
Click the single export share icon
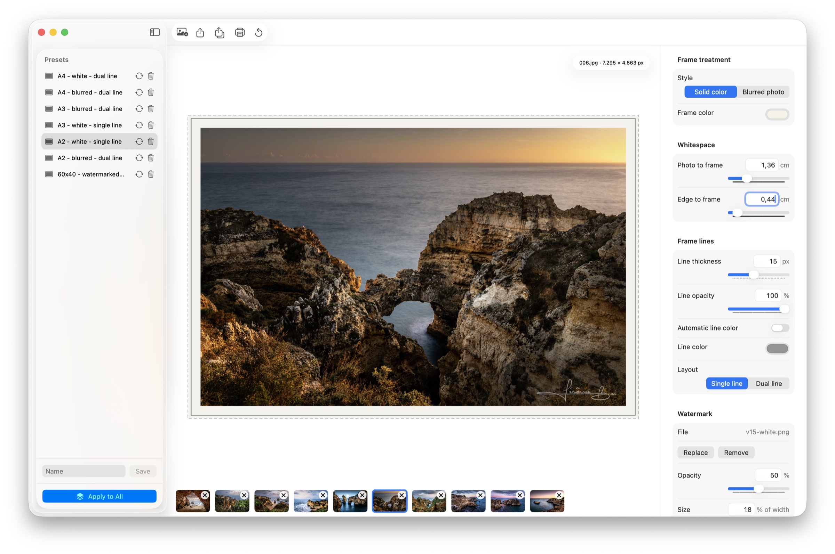[x=200, y=33]
